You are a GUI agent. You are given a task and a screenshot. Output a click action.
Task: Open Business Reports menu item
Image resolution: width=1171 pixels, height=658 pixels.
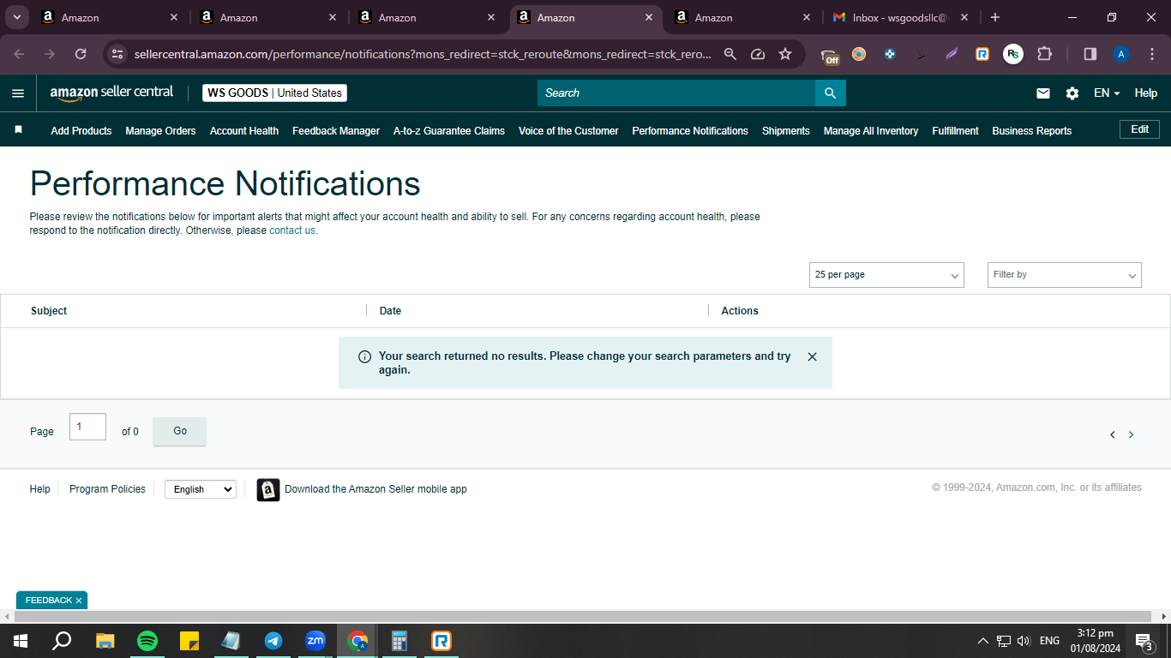[1032, 131]
